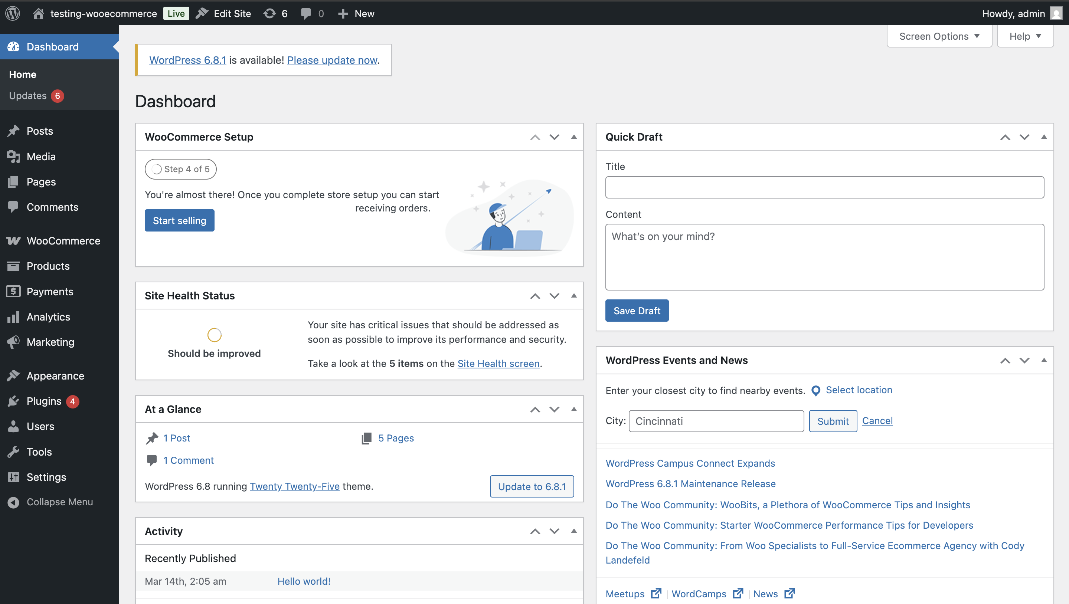Open site home icon testing-wooecommerce

click(x=38, y=13)
